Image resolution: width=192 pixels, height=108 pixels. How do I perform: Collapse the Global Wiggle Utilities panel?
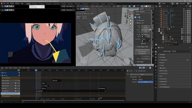(142, 47)
